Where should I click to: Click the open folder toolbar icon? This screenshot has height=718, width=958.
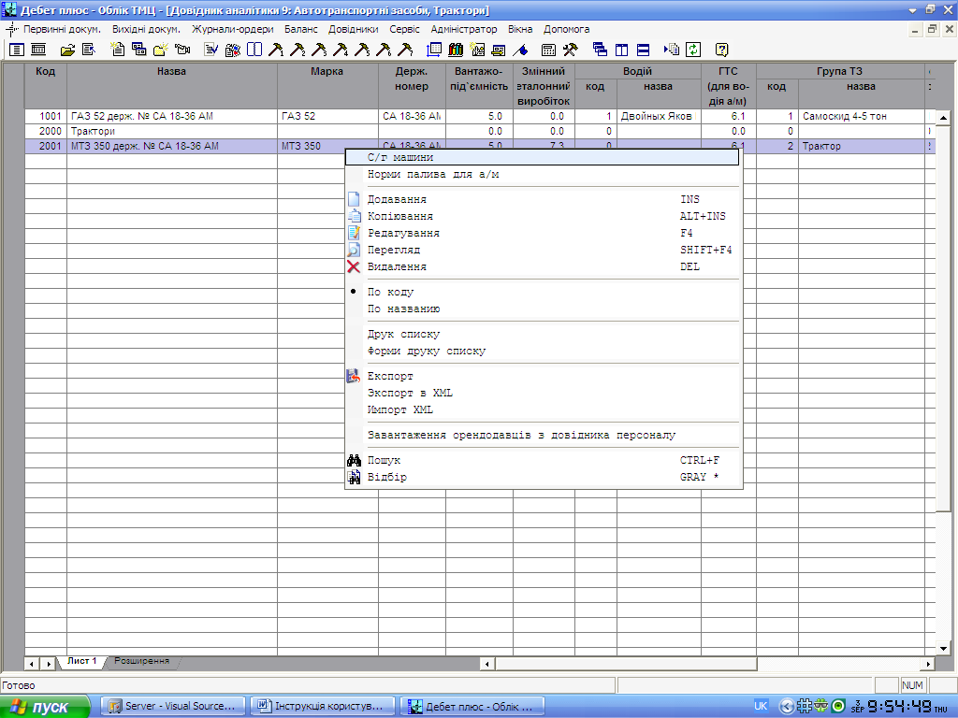pos(67,50)
